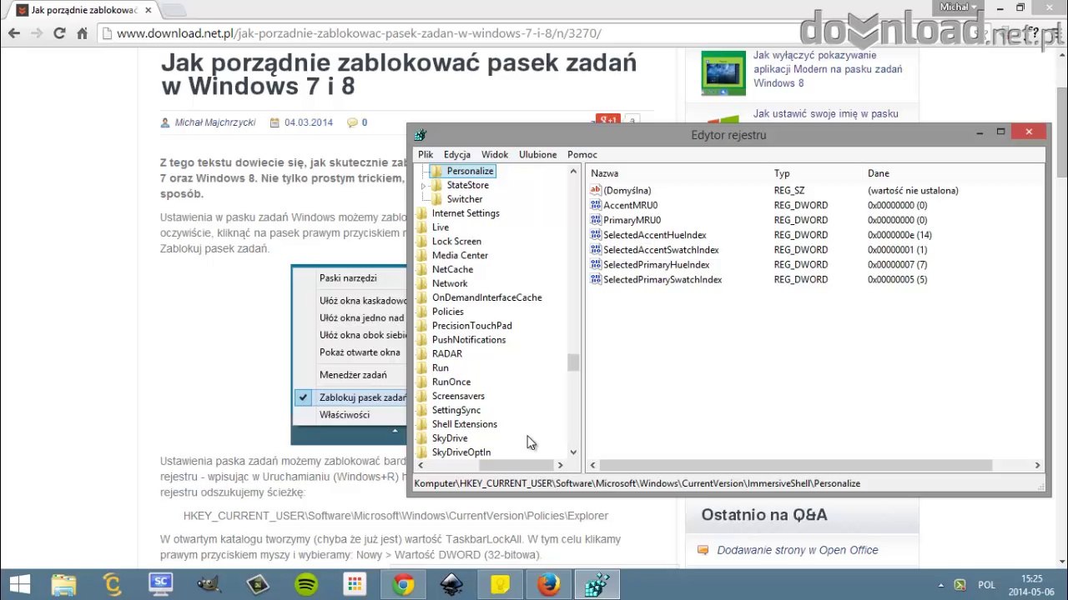Click the key tree vertical scrollbar thumb
Viewport: 1068px width, 600px height.
573,362
